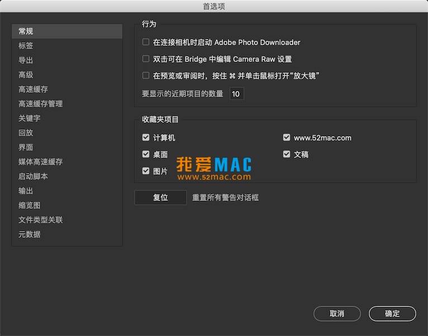Uncheck the 文稿 favorites item

[287, 154]
